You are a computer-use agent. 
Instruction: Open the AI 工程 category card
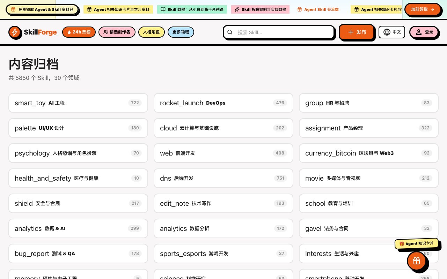coord(78,103)
